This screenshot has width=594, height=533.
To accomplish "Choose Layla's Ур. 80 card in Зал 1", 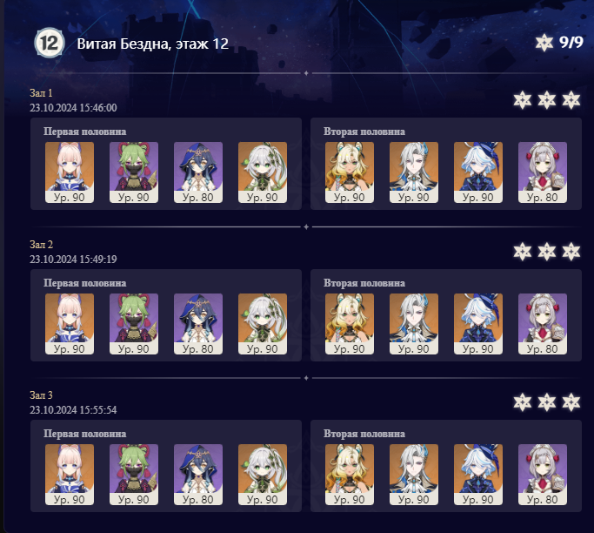I will pyautogui.click(x=198, y=172).
